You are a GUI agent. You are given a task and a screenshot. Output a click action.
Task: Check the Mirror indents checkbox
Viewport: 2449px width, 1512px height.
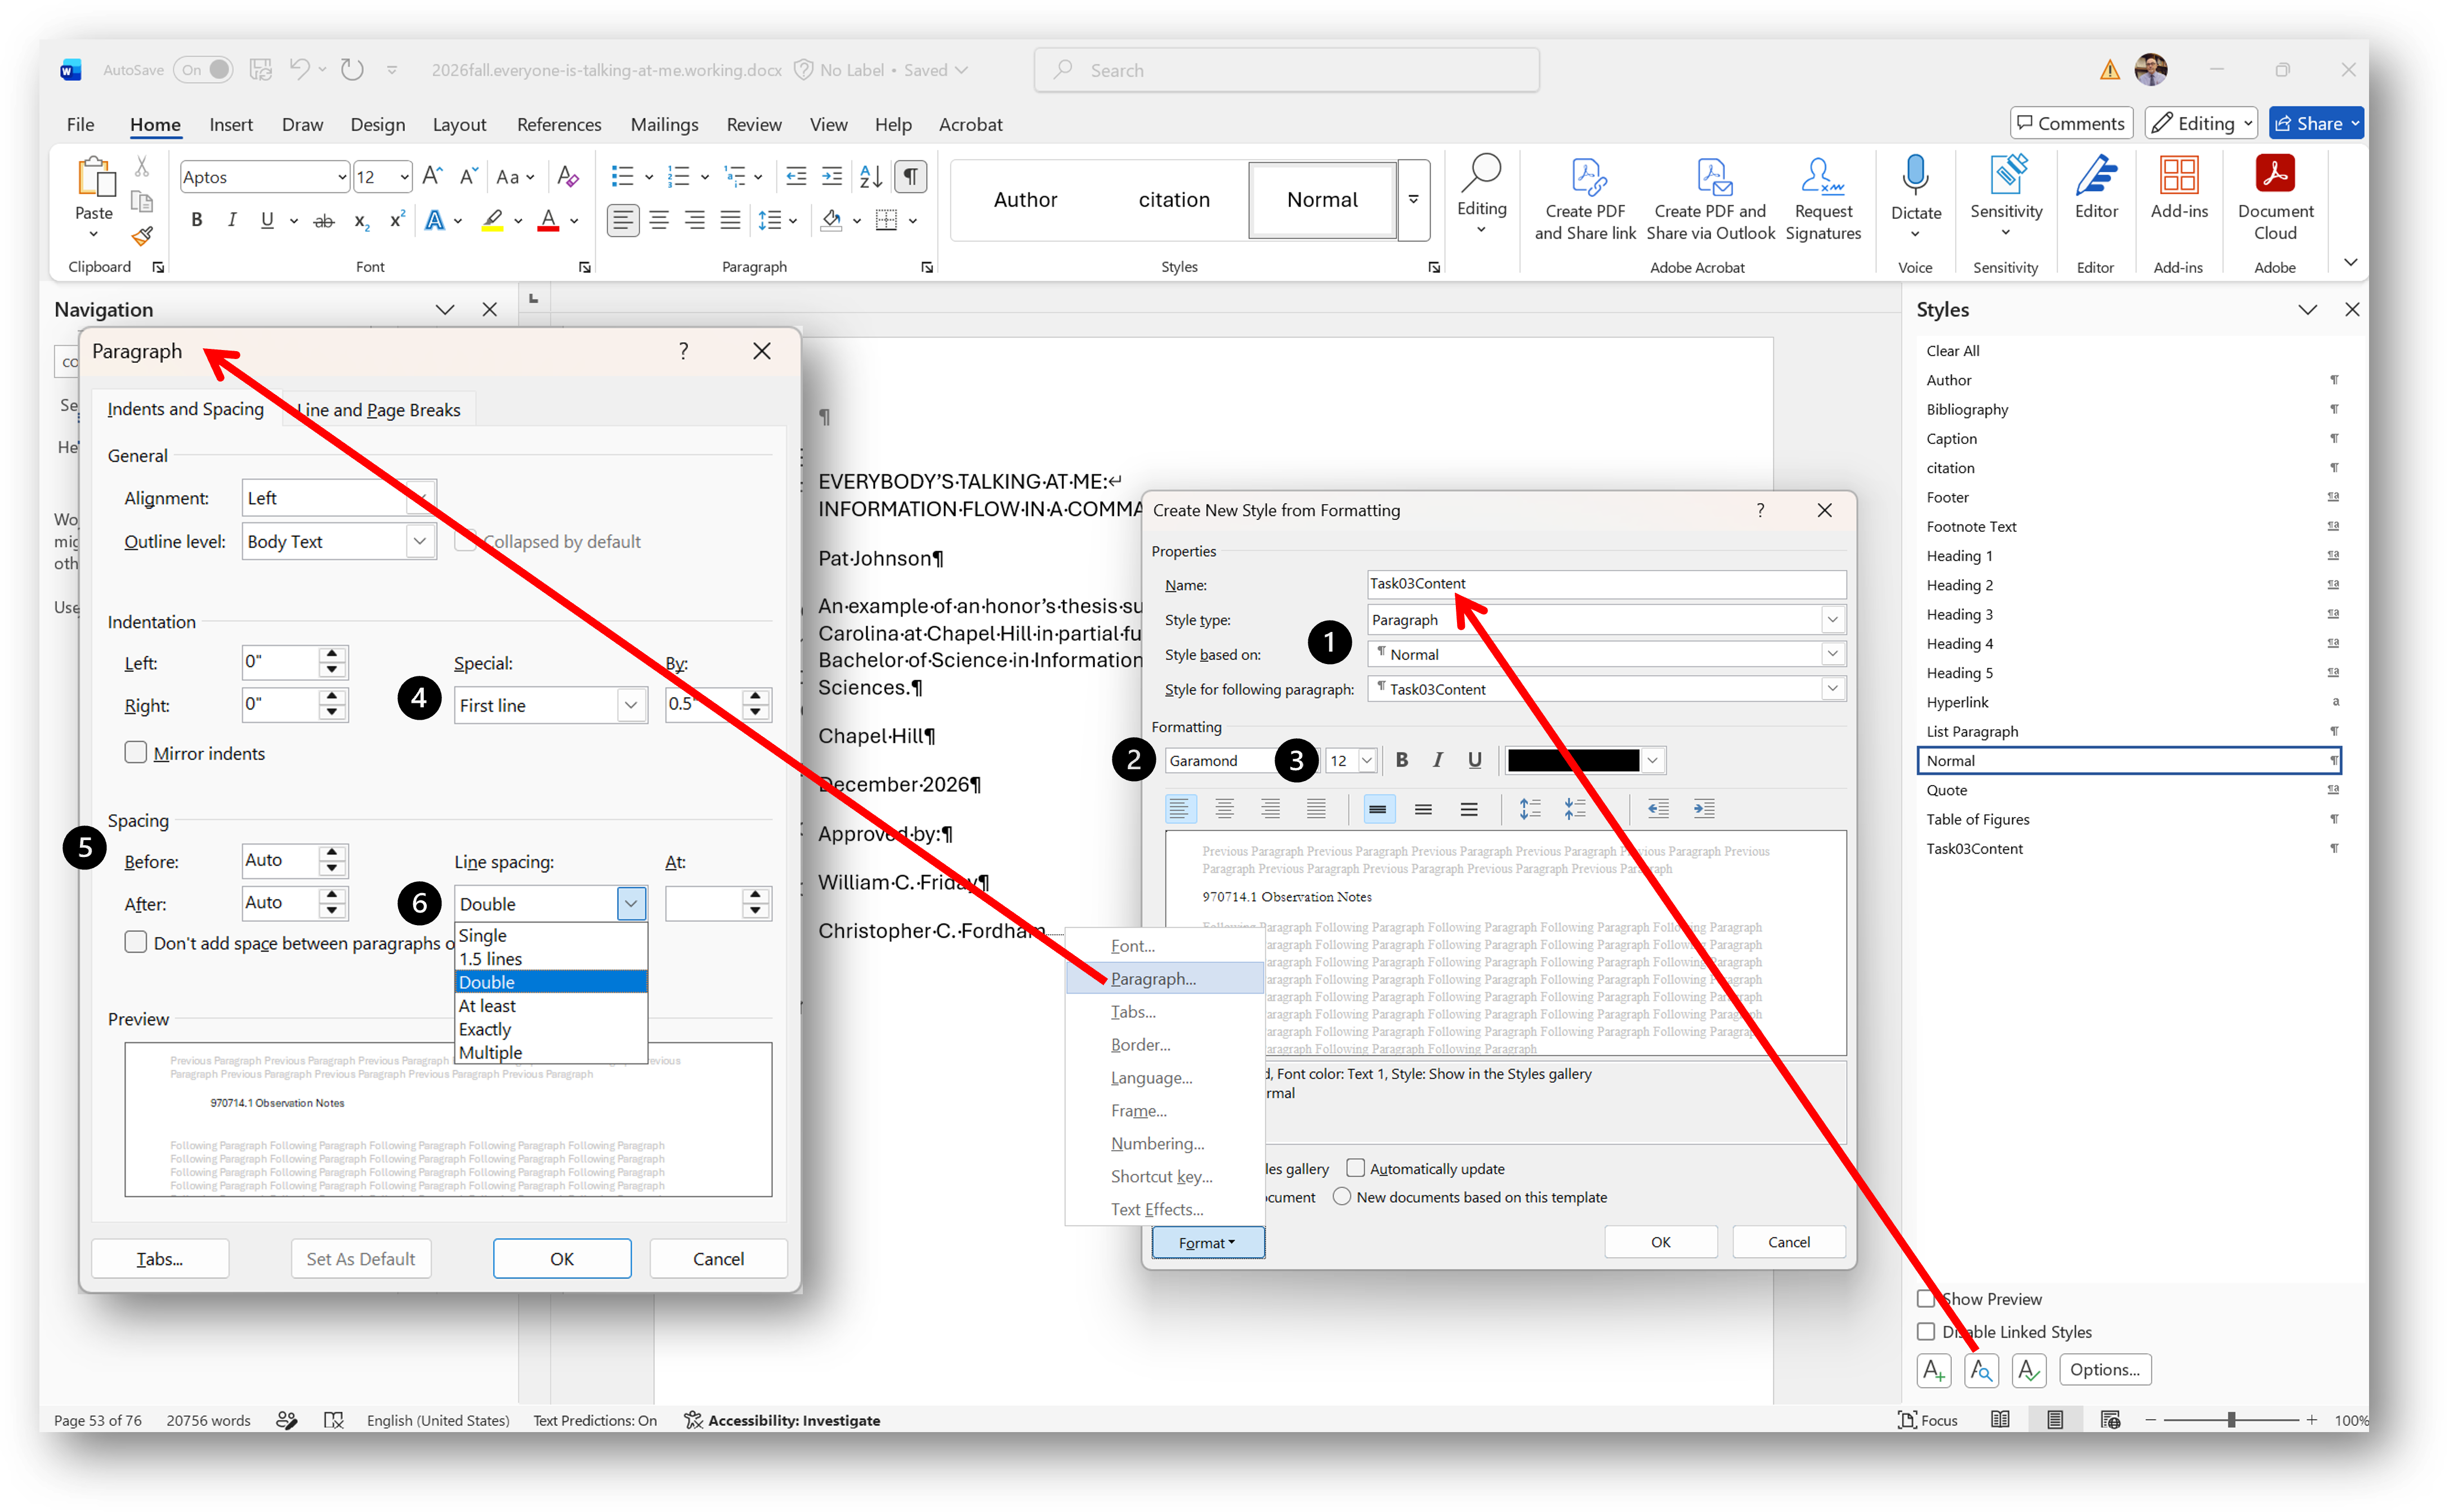click(135, 752)
